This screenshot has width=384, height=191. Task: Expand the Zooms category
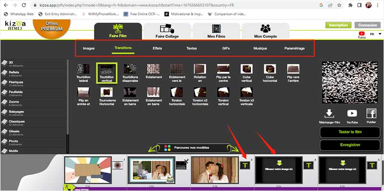(33, 103)
